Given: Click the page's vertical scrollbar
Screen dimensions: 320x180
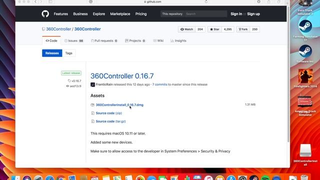Looking at the screenshot, I should pyautogui.click(x=288, y=74).
